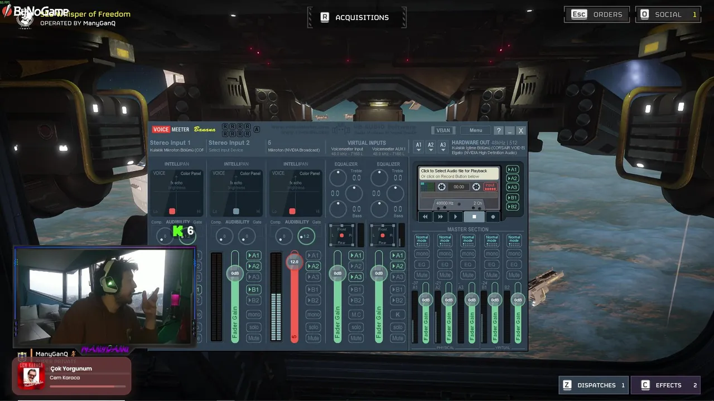Start recording with the cassette record button

pyautogui.click(x=493, y=217)
